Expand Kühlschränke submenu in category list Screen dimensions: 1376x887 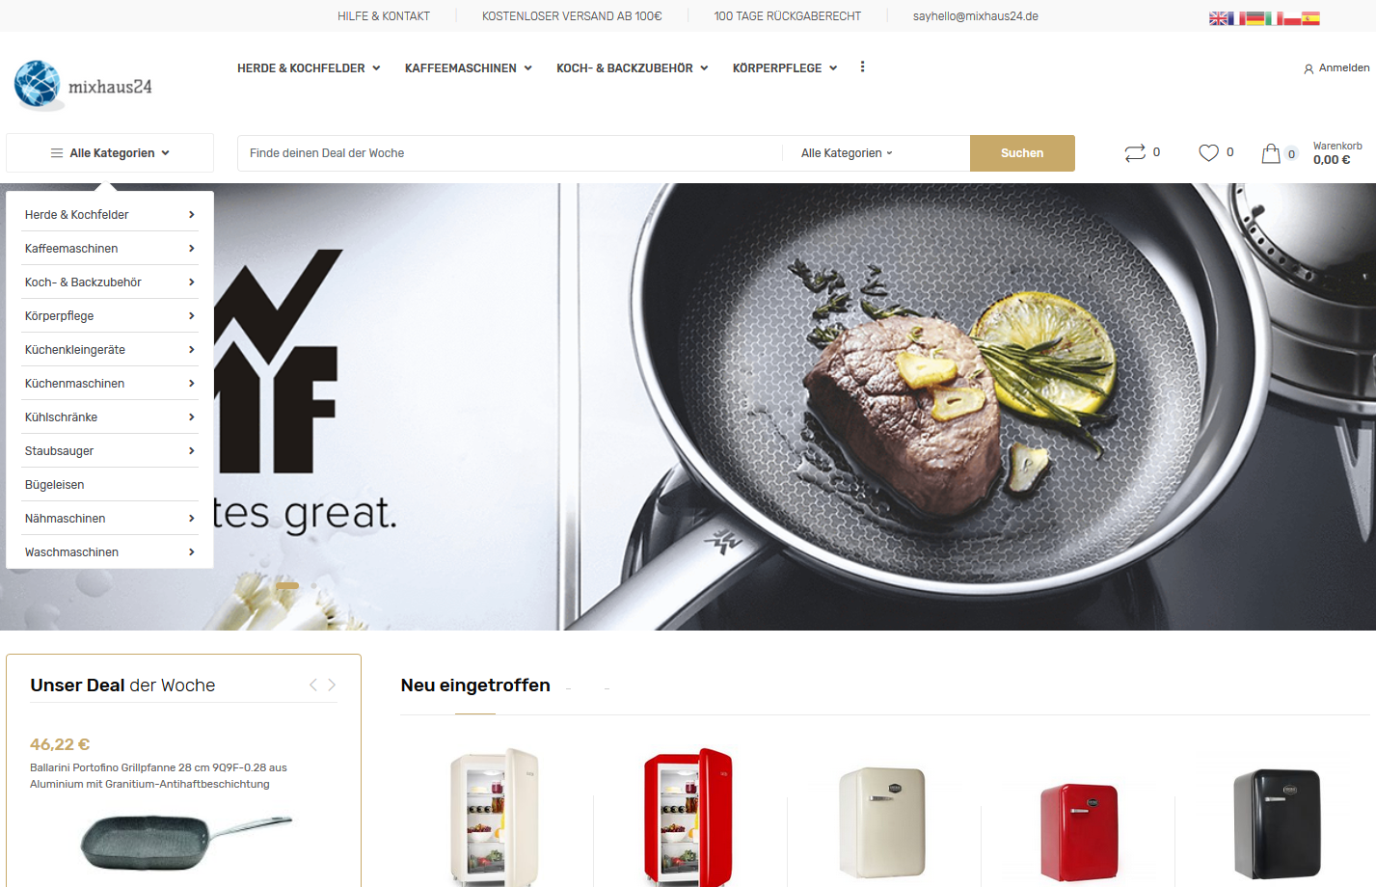coord(110,417)
